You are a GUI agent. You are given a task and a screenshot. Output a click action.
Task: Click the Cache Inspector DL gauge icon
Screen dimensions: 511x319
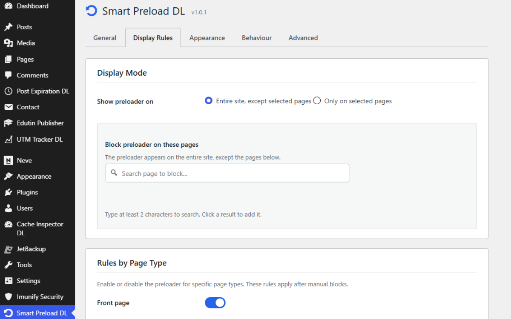pyautogui.click(x=8, y=224)
